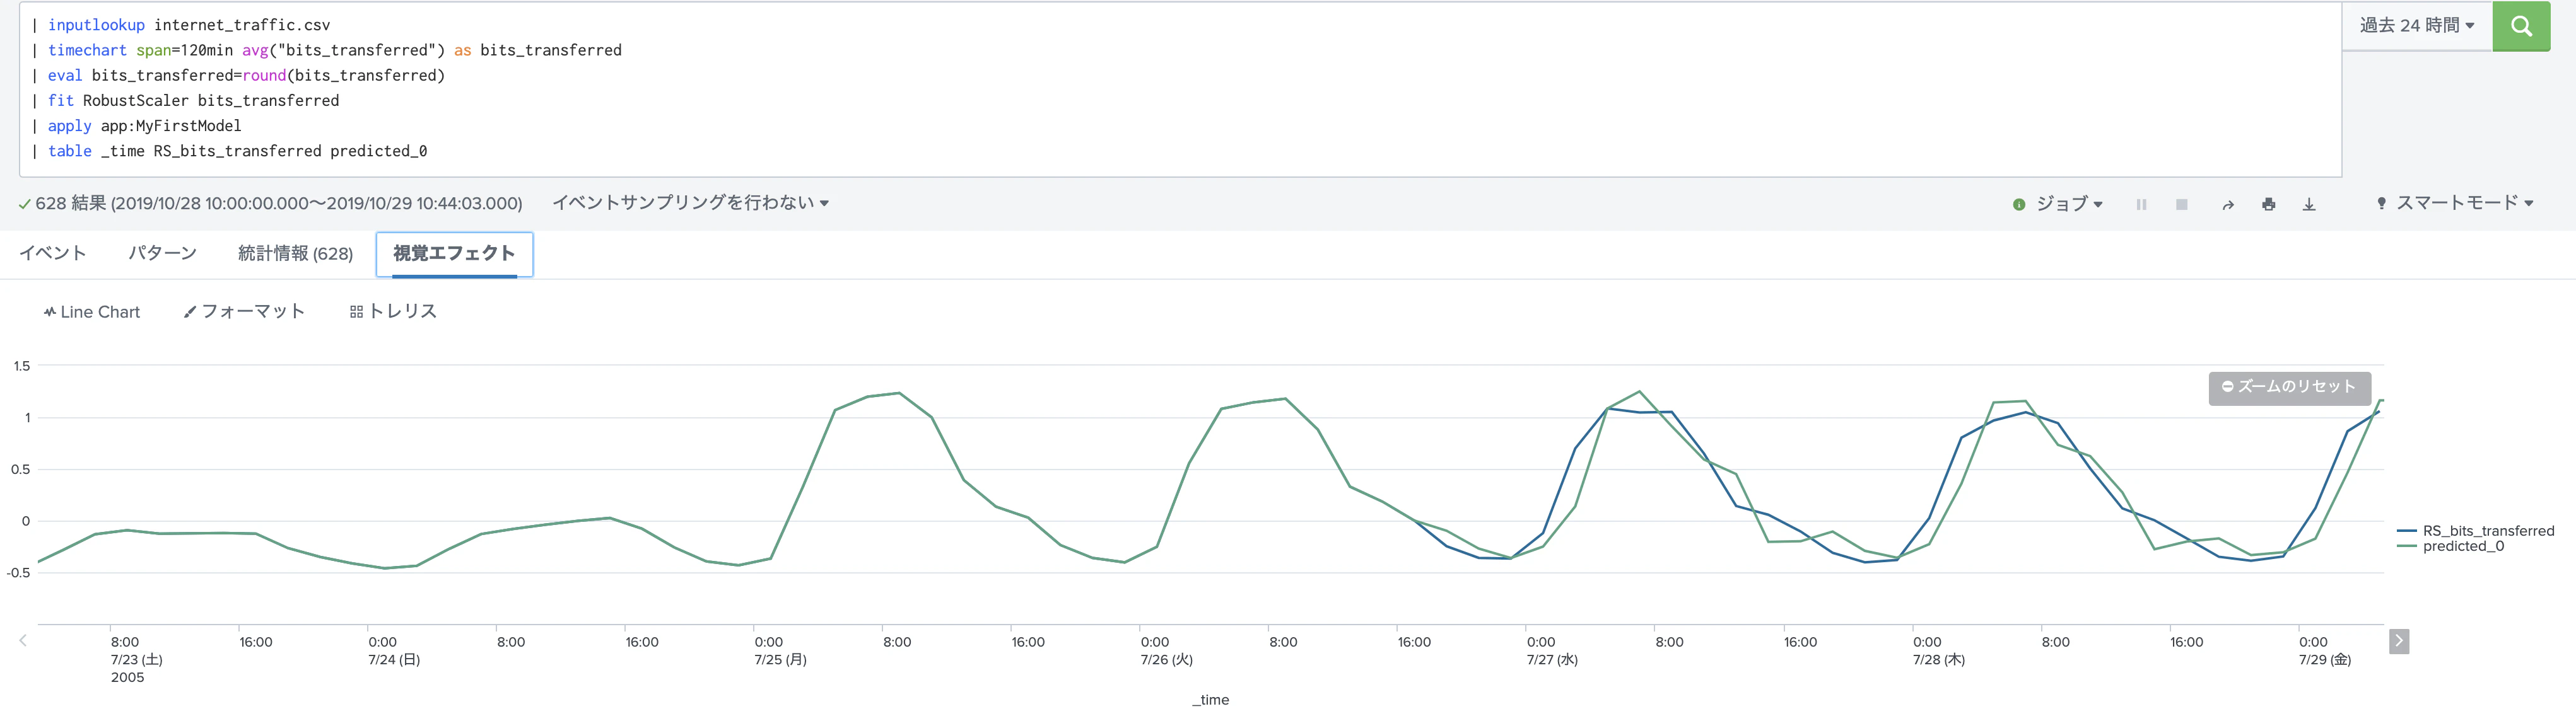Screen dimensions: 2576x721
Task: Toggle the RS_bits_transferred legend series
Action: [2476, 531]
